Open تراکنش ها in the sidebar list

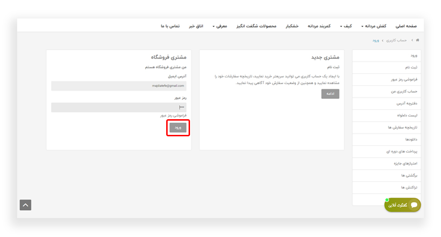pos(409,187)
